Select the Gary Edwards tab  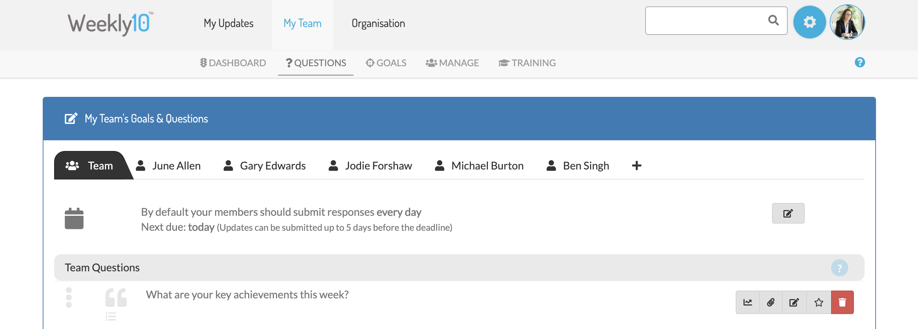(x=265, y=166)
